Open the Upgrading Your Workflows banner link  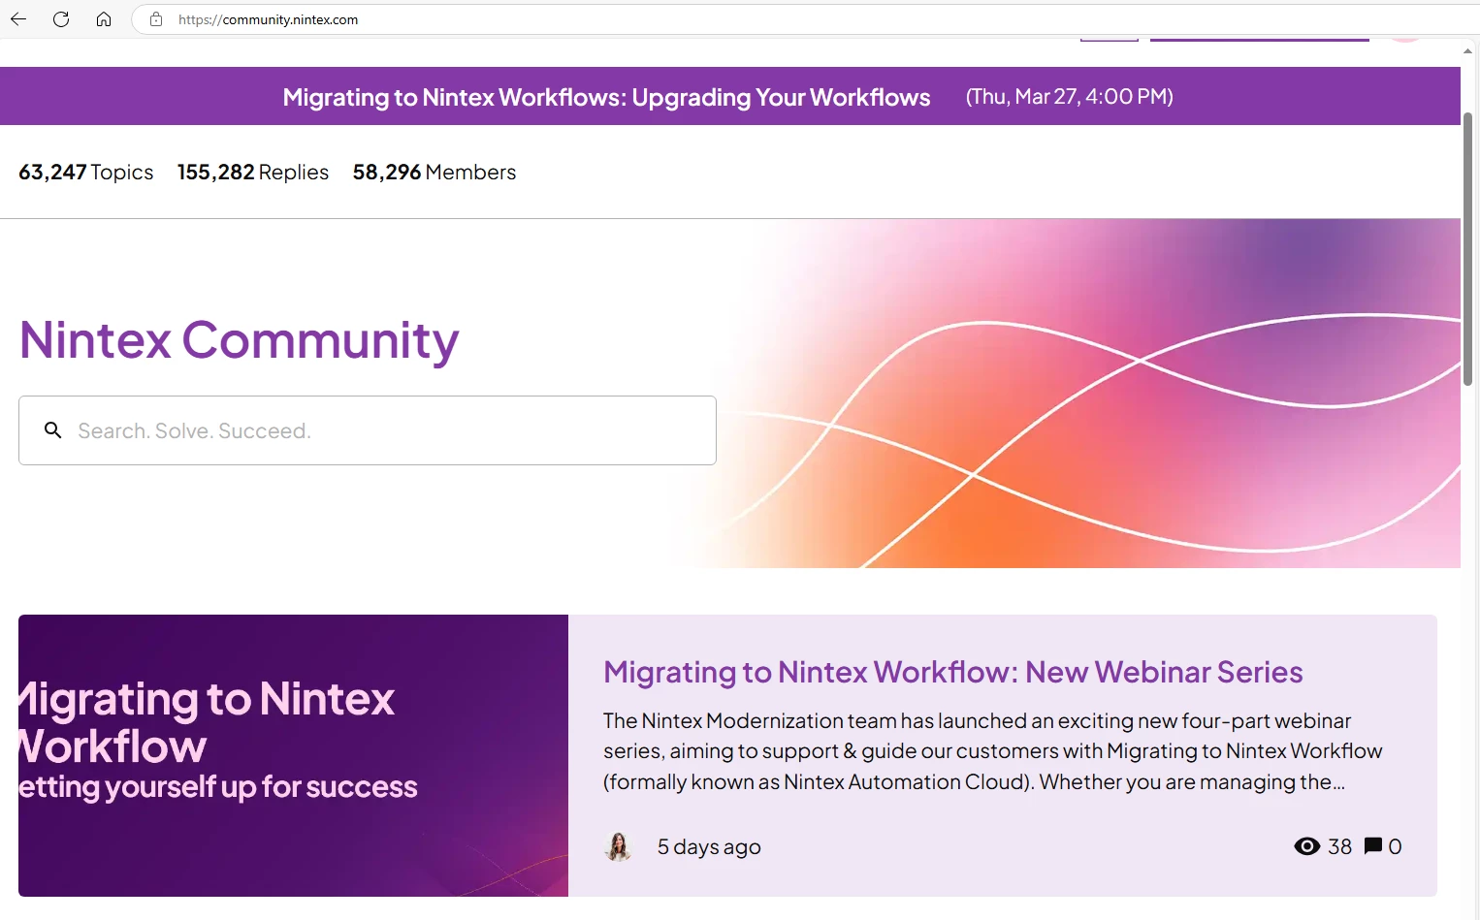pyautogui.click(x=606, y=97)
